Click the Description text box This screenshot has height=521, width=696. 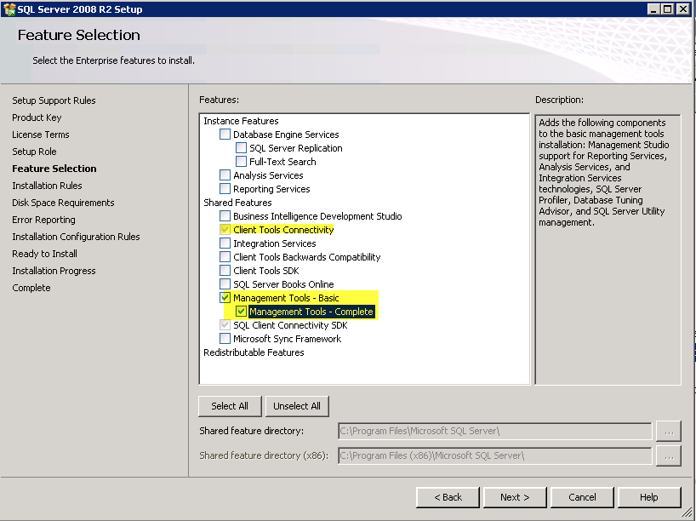608,249
